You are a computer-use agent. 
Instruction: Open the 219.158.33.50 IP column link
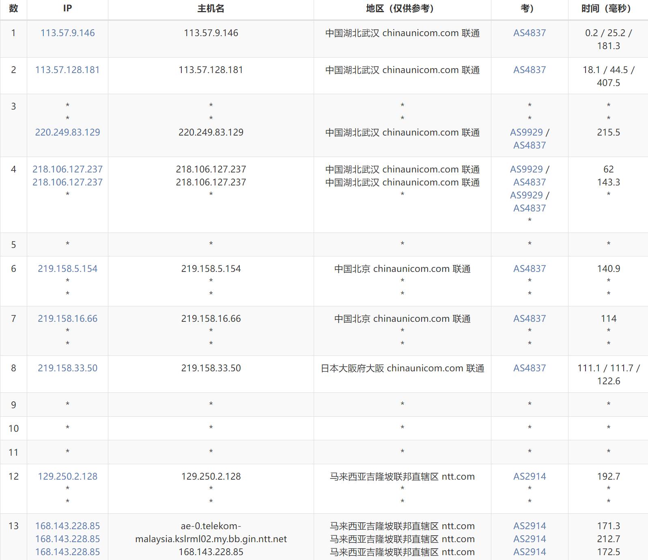tap(67, 368)
